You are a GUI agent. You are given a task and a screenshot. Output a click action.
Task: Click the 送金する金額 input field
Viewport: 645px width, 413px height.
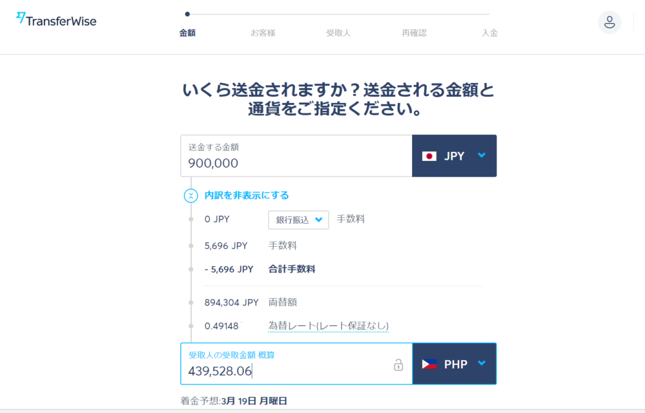pyautogui.click(x=296, y=156)
